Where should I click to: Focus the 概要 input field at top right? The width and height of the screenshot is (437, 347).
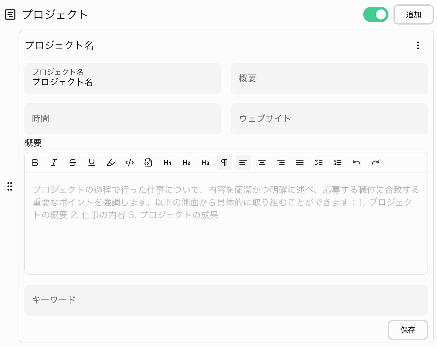tap(329, 78)
